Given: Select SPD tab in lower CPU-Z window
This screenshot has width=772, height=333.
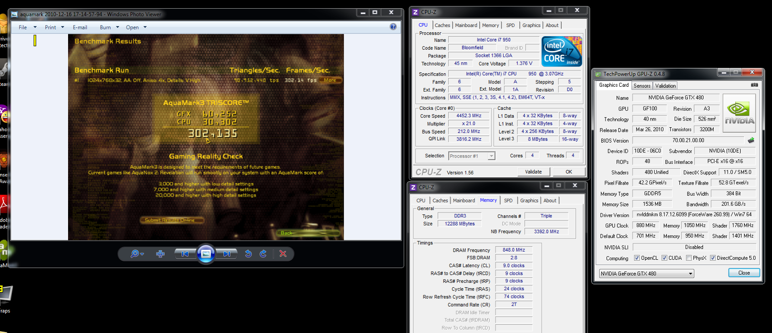Looking at the screenshot, I should [508, 200].
